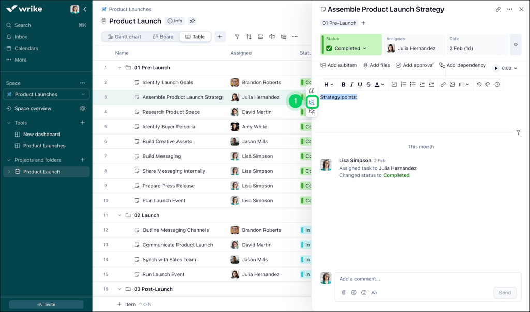The width and height of the screenshot is (530, 312).
Task: Open the emoji picker in the comment box
Action: point(364,292)
